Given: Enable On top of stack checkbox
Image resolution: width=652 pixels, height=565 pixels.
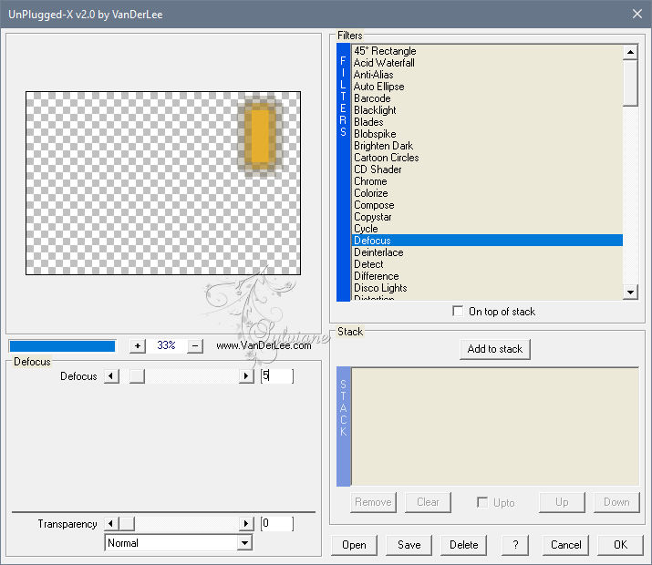Looking at the screenshot, I should click(x=458, y=311).
